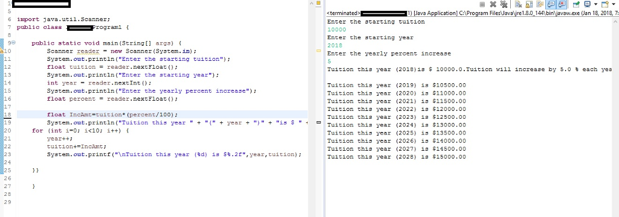619x217 pixels.
Task: Click the System.out.printf line 23
Action: click(173, 154)
